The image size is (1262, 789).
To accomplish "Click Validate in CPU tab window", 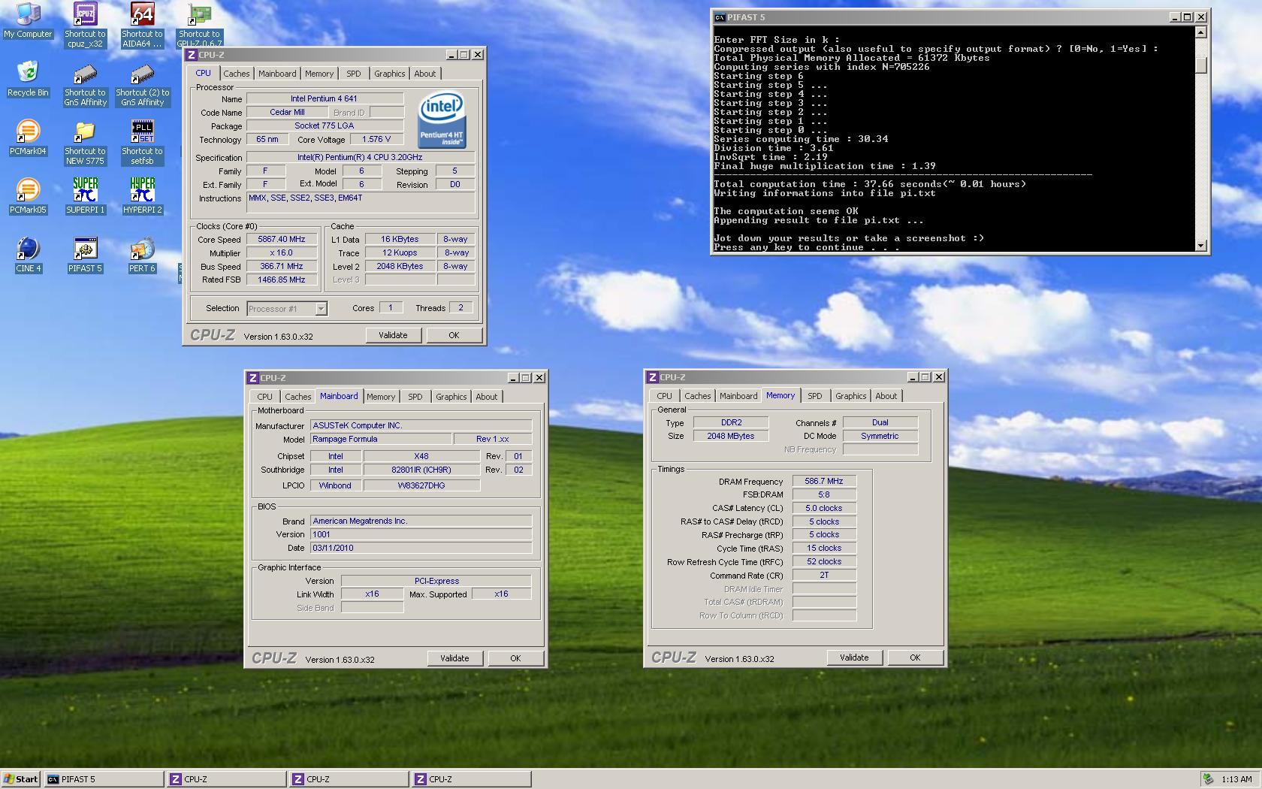I will click(x=393, y=336).
